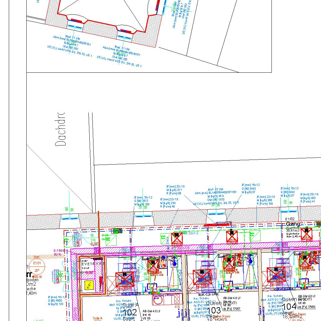
Task: Select the 50/10 text under E-FBDE
Action: point(58,254)
